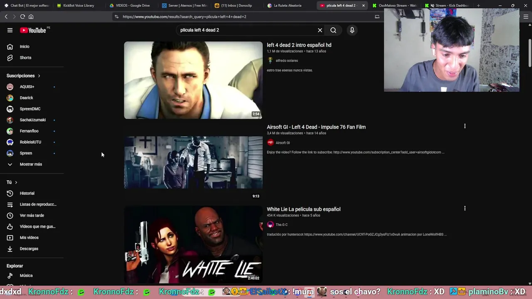Click the screen-cast icon in address bar
Image resolution: width=532 pixels, height=299 pixels.
pos(377,17)
